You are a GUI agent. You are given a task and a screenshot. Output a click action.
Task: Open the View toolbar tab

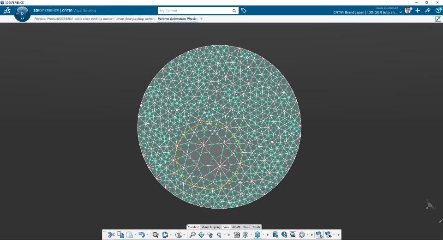(x=226, y=227)
